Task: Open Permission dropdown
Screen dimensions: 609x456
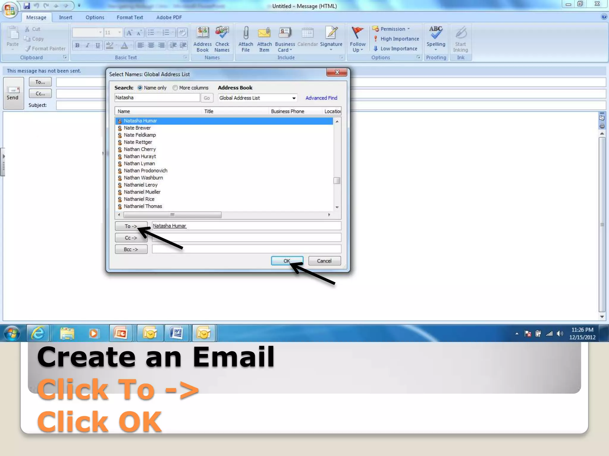Action: point(391,29)
